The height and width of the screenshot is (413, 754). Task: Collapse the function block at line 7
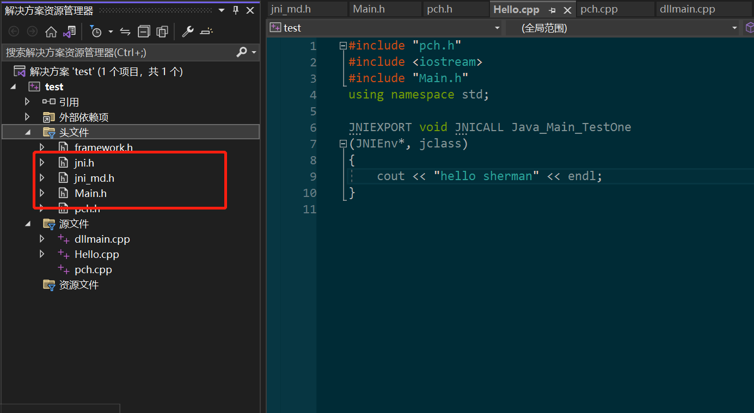[343, 144]
